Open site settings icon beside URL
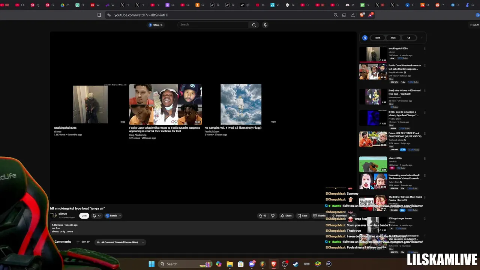480x270 pixels. (109, 15)
